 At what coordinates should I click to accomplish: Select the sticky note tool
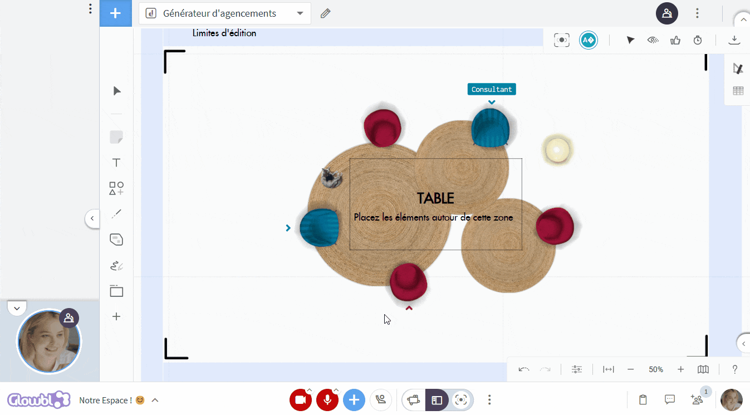pos(116,137)
